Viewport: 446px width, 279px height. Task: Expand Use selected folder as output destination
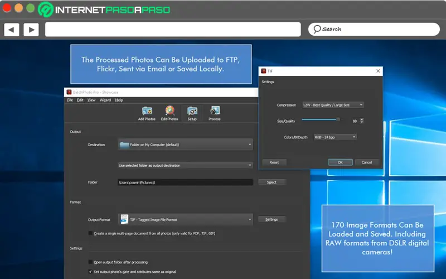tap(186, 165)
